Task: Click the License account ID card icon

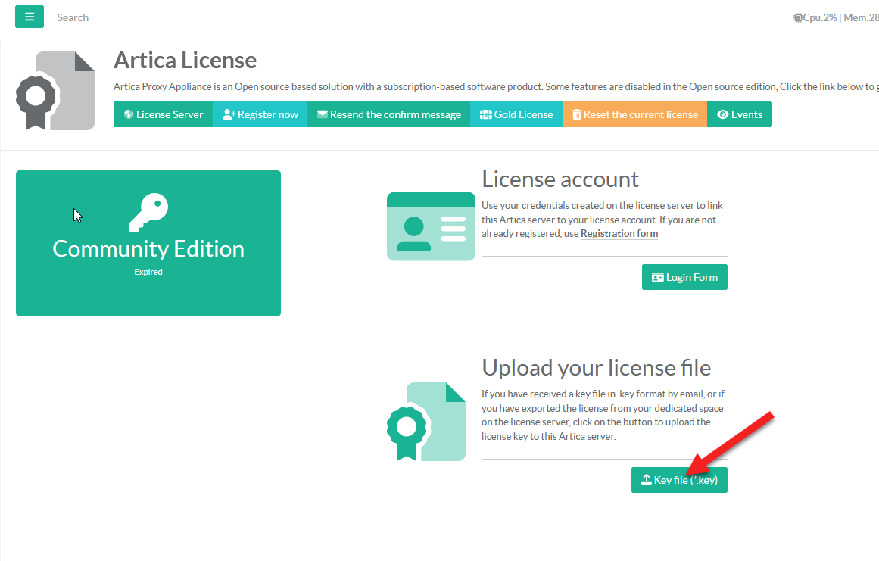Action: pyautogui.click(x=431, y=226)
